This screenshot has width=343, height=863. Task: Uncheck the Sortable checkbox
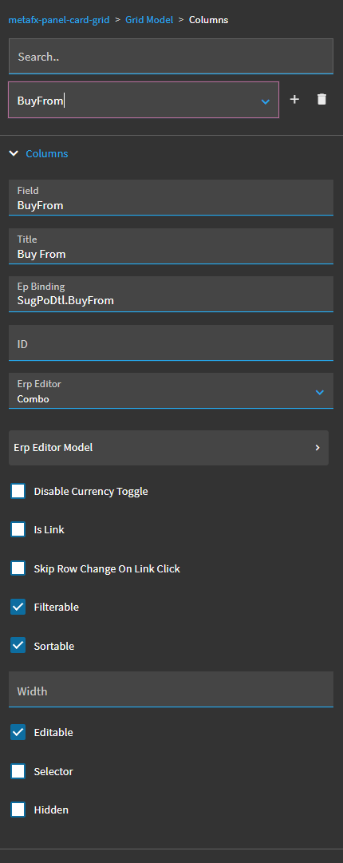[18, 646]
